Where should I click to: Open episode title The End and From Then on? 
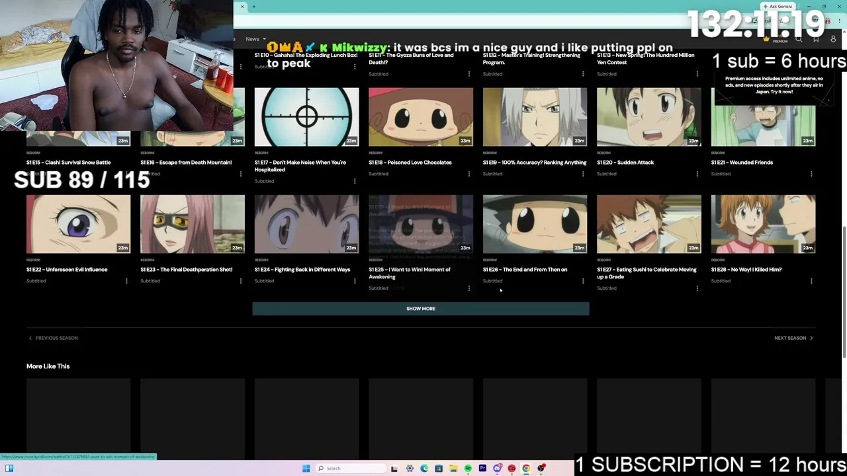(x=525, y=270)
